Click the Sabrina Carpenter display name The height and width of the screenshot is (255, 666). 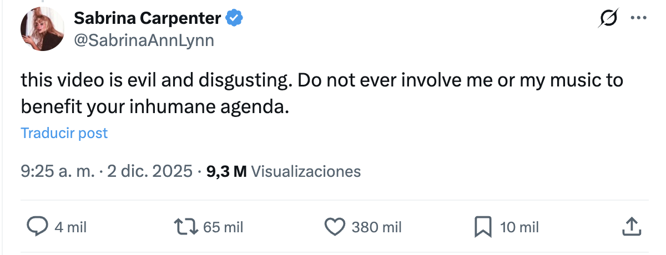147,19
